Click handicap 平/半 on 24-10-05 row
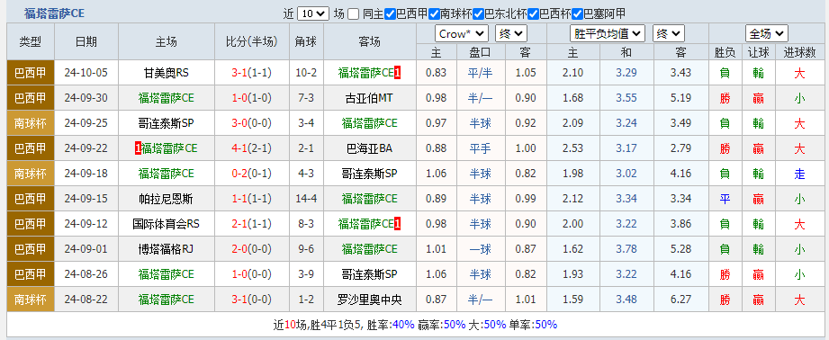 coord(480,73)
